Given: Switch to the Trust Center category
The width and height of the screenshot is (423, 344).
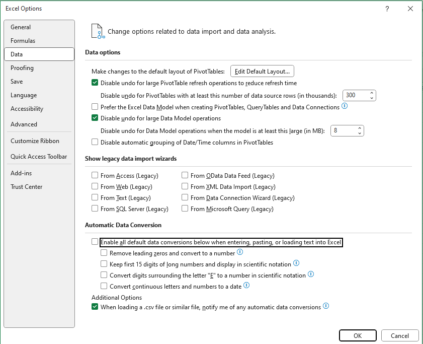Looking at the screenshot, I should [27, 187].
